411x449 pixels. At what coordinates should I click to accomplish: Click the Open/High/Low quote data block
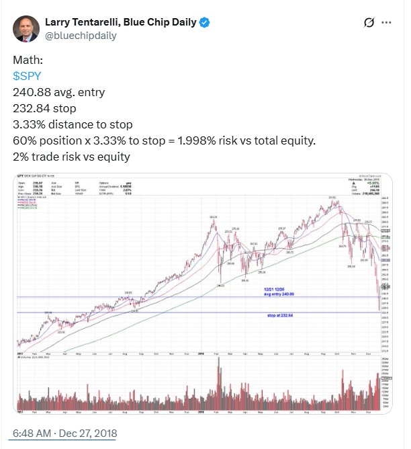click(x=30, y=188)
